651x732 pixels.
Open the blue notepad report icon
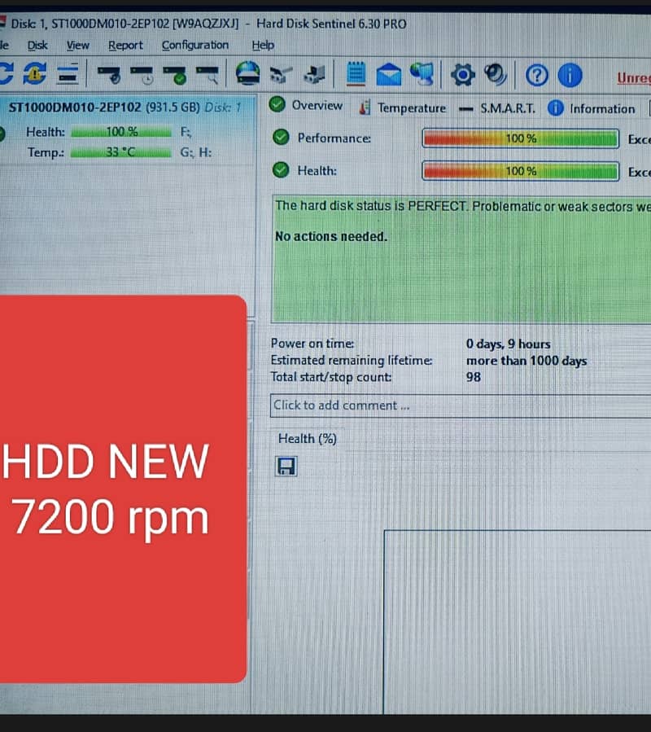[x=356, y=74]
